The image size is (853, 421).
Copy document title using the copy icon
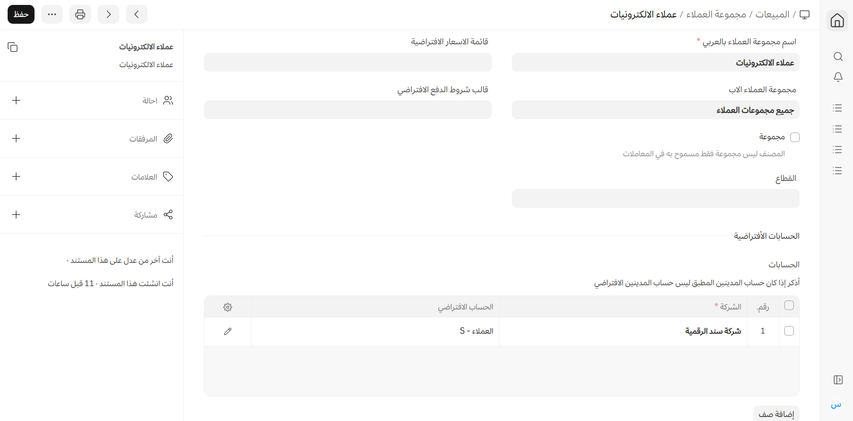point(13,47)
